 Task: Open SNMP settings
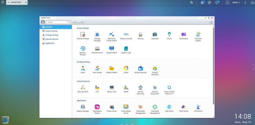[126, 89]
